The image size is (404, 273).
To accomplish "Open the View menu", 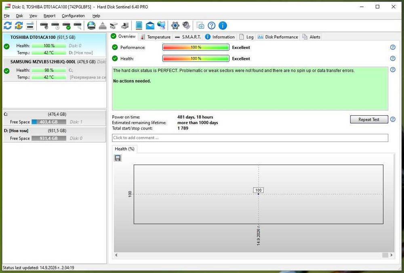I will coord(33,16).
